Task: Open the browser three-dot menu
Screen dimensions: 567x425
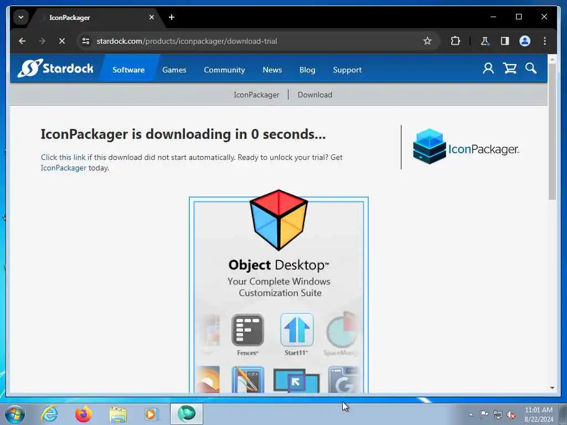Action: pos(545,41)
